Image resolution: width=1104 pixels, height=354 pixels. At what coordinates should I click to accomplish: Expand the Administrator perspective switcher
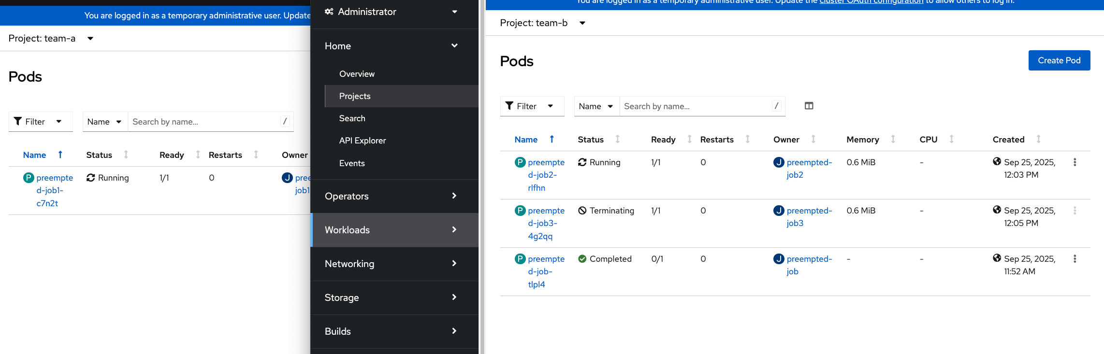(392, 12)
